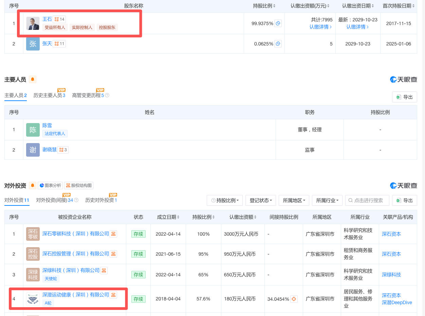The width and height of the screenshot is (425, 316).
Task: Open 认缴详情 link under 共计:7995
Action: pyautogui.click(x=320, y=27)
